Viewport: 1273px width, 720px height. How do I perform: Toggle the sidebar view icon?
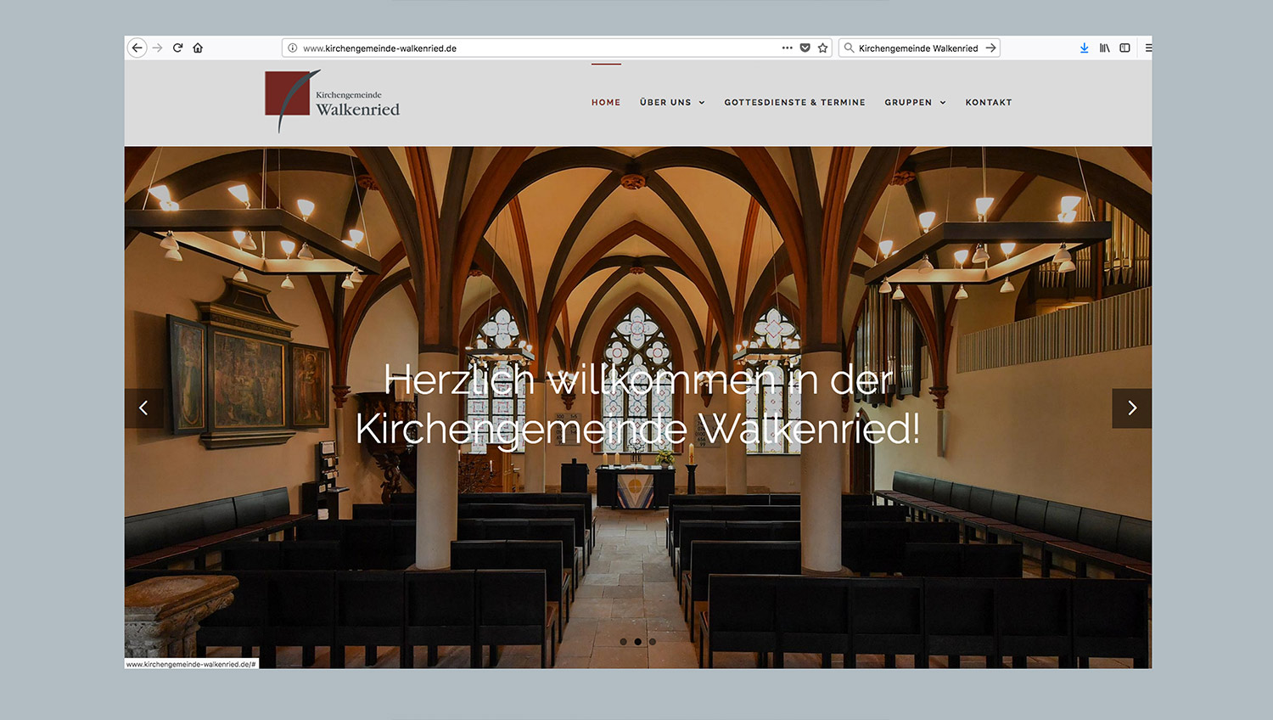pyautogui.click(x=1124, y=48)
